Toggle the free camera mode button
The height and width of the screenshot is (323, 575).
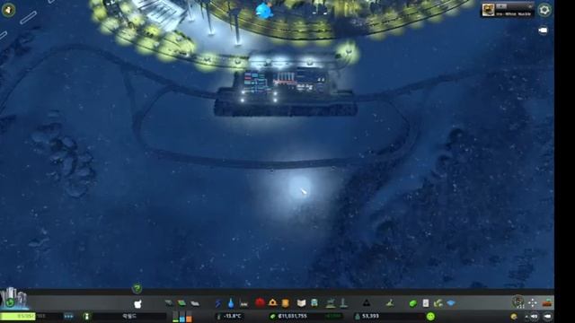(x=548, y=317)
